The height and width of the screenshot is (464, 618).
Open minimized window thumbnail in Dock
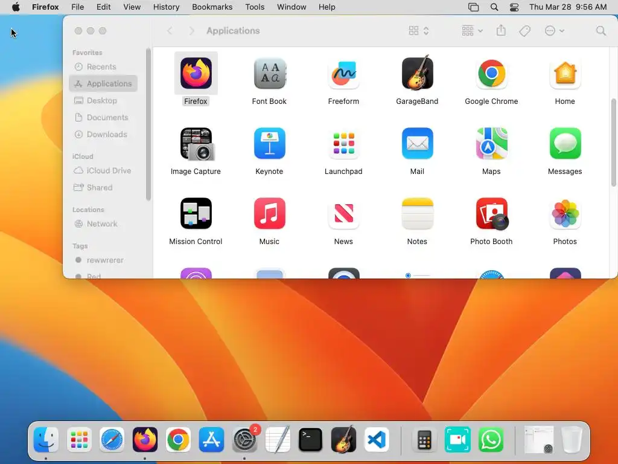[539, 439]
